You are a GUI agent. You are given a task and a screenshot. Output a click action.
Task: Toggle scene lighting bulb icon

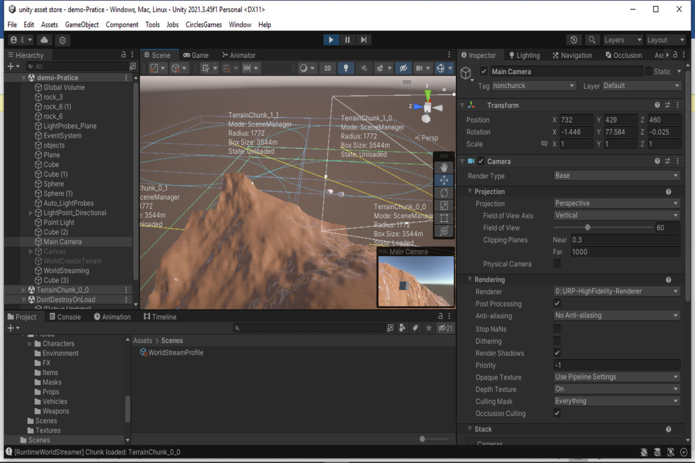point(346,68)
